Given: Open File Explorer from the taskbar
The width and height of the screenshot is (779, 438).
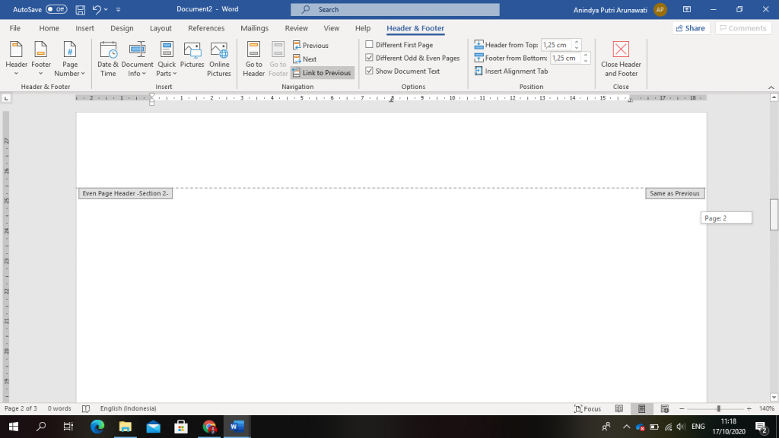Looking at the screenshot, I should [126, 427].
